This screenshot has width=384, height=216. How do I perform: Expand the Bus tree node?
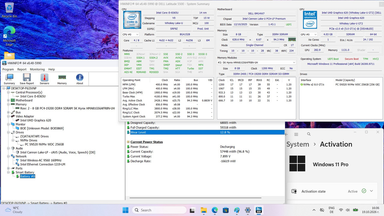click(8, 112)
